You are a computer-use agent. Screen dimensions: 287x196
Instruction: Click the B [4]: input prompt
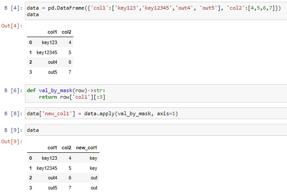(13, 8)
